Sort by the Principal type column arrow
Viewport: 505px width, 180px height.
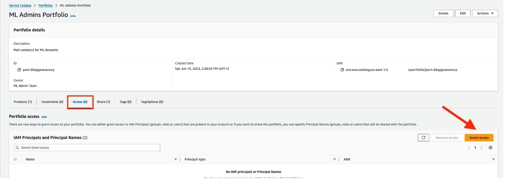tap(334, 159)
